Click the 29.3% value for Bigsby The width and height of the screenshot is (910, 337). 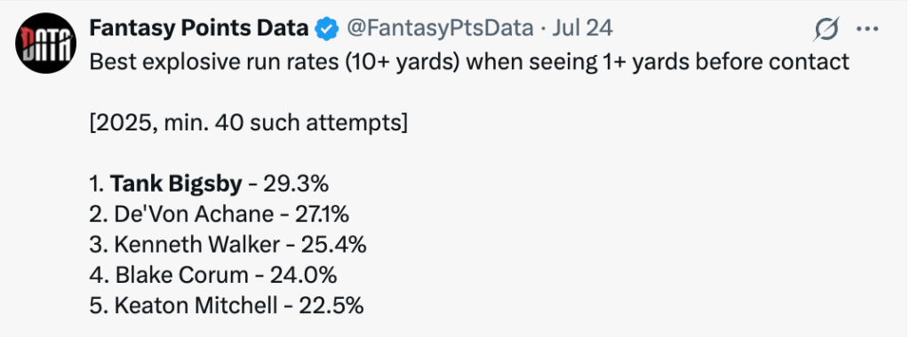(296, 184)
